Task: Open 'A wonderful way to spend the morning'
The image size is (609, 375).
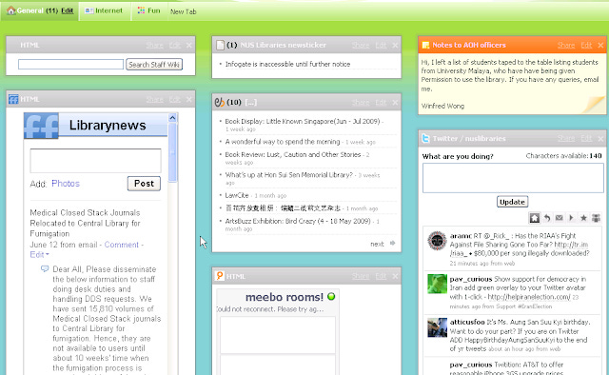Action: click(283, 142)
